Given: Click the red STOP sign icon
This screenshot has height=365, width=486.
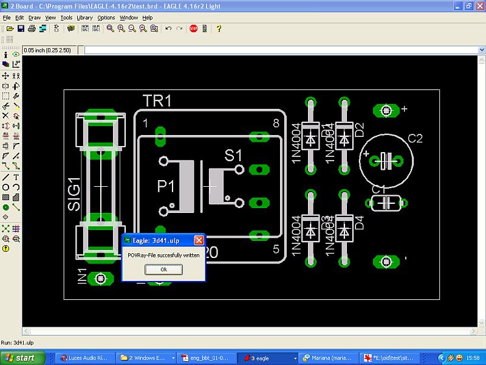Looking at the screenshot, I should click(193, 29).
